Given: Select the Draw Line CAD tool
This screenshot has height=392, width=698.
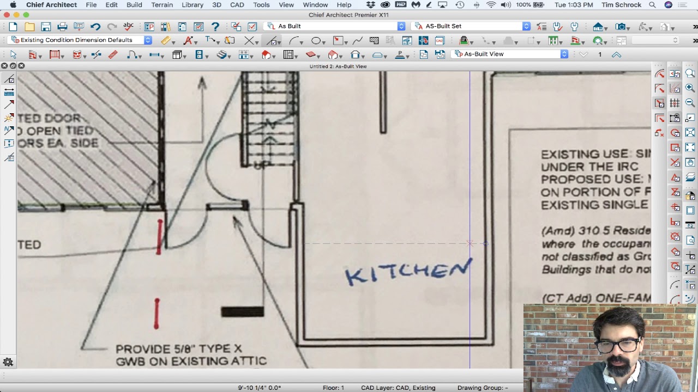Looking at the screenshot, I should 272,40.
